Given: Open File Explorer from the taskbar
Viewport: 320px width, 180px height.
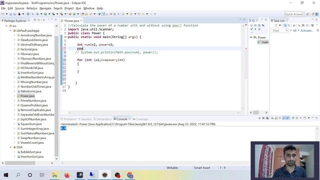Looking at the screenshot, I should [54, 175].
